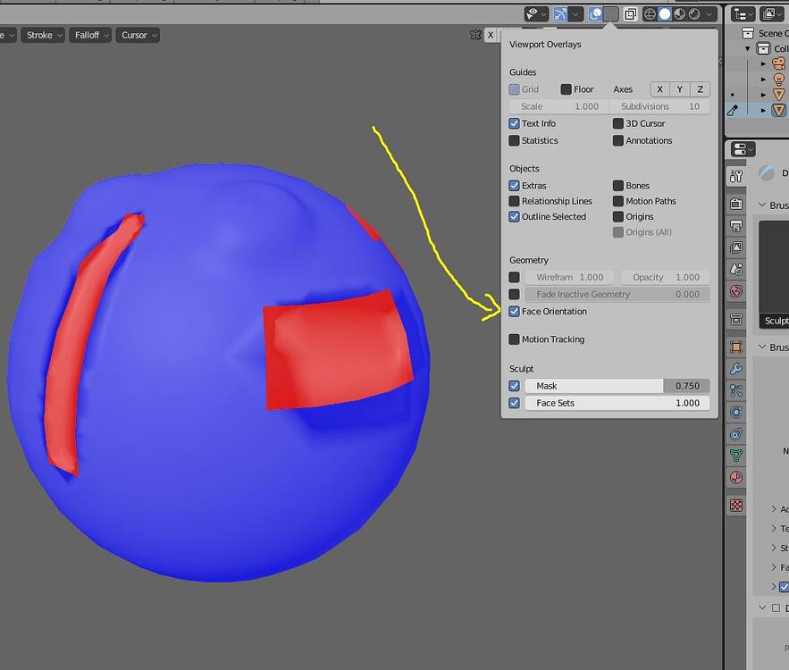Viewport: 789px width, 670px height.
Task: Switch to Material Preview shading
Action: [679, 14]
